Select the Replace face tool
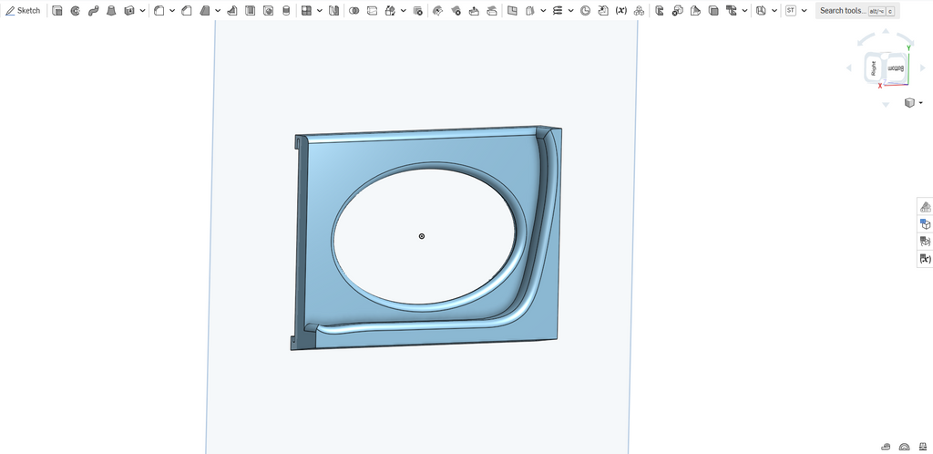This screenshot has width=933, height=454. click(x=491, y=11)
